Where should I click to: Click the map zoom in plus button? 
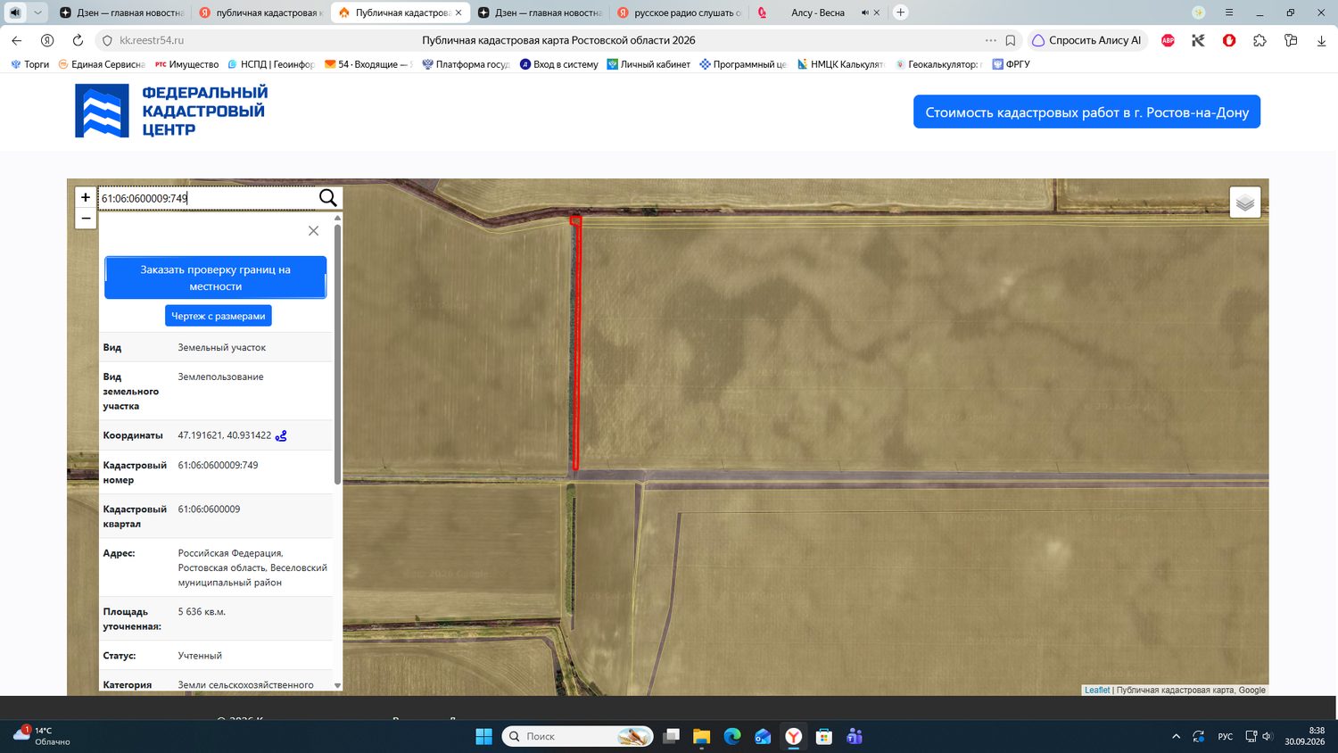[86, 197]
